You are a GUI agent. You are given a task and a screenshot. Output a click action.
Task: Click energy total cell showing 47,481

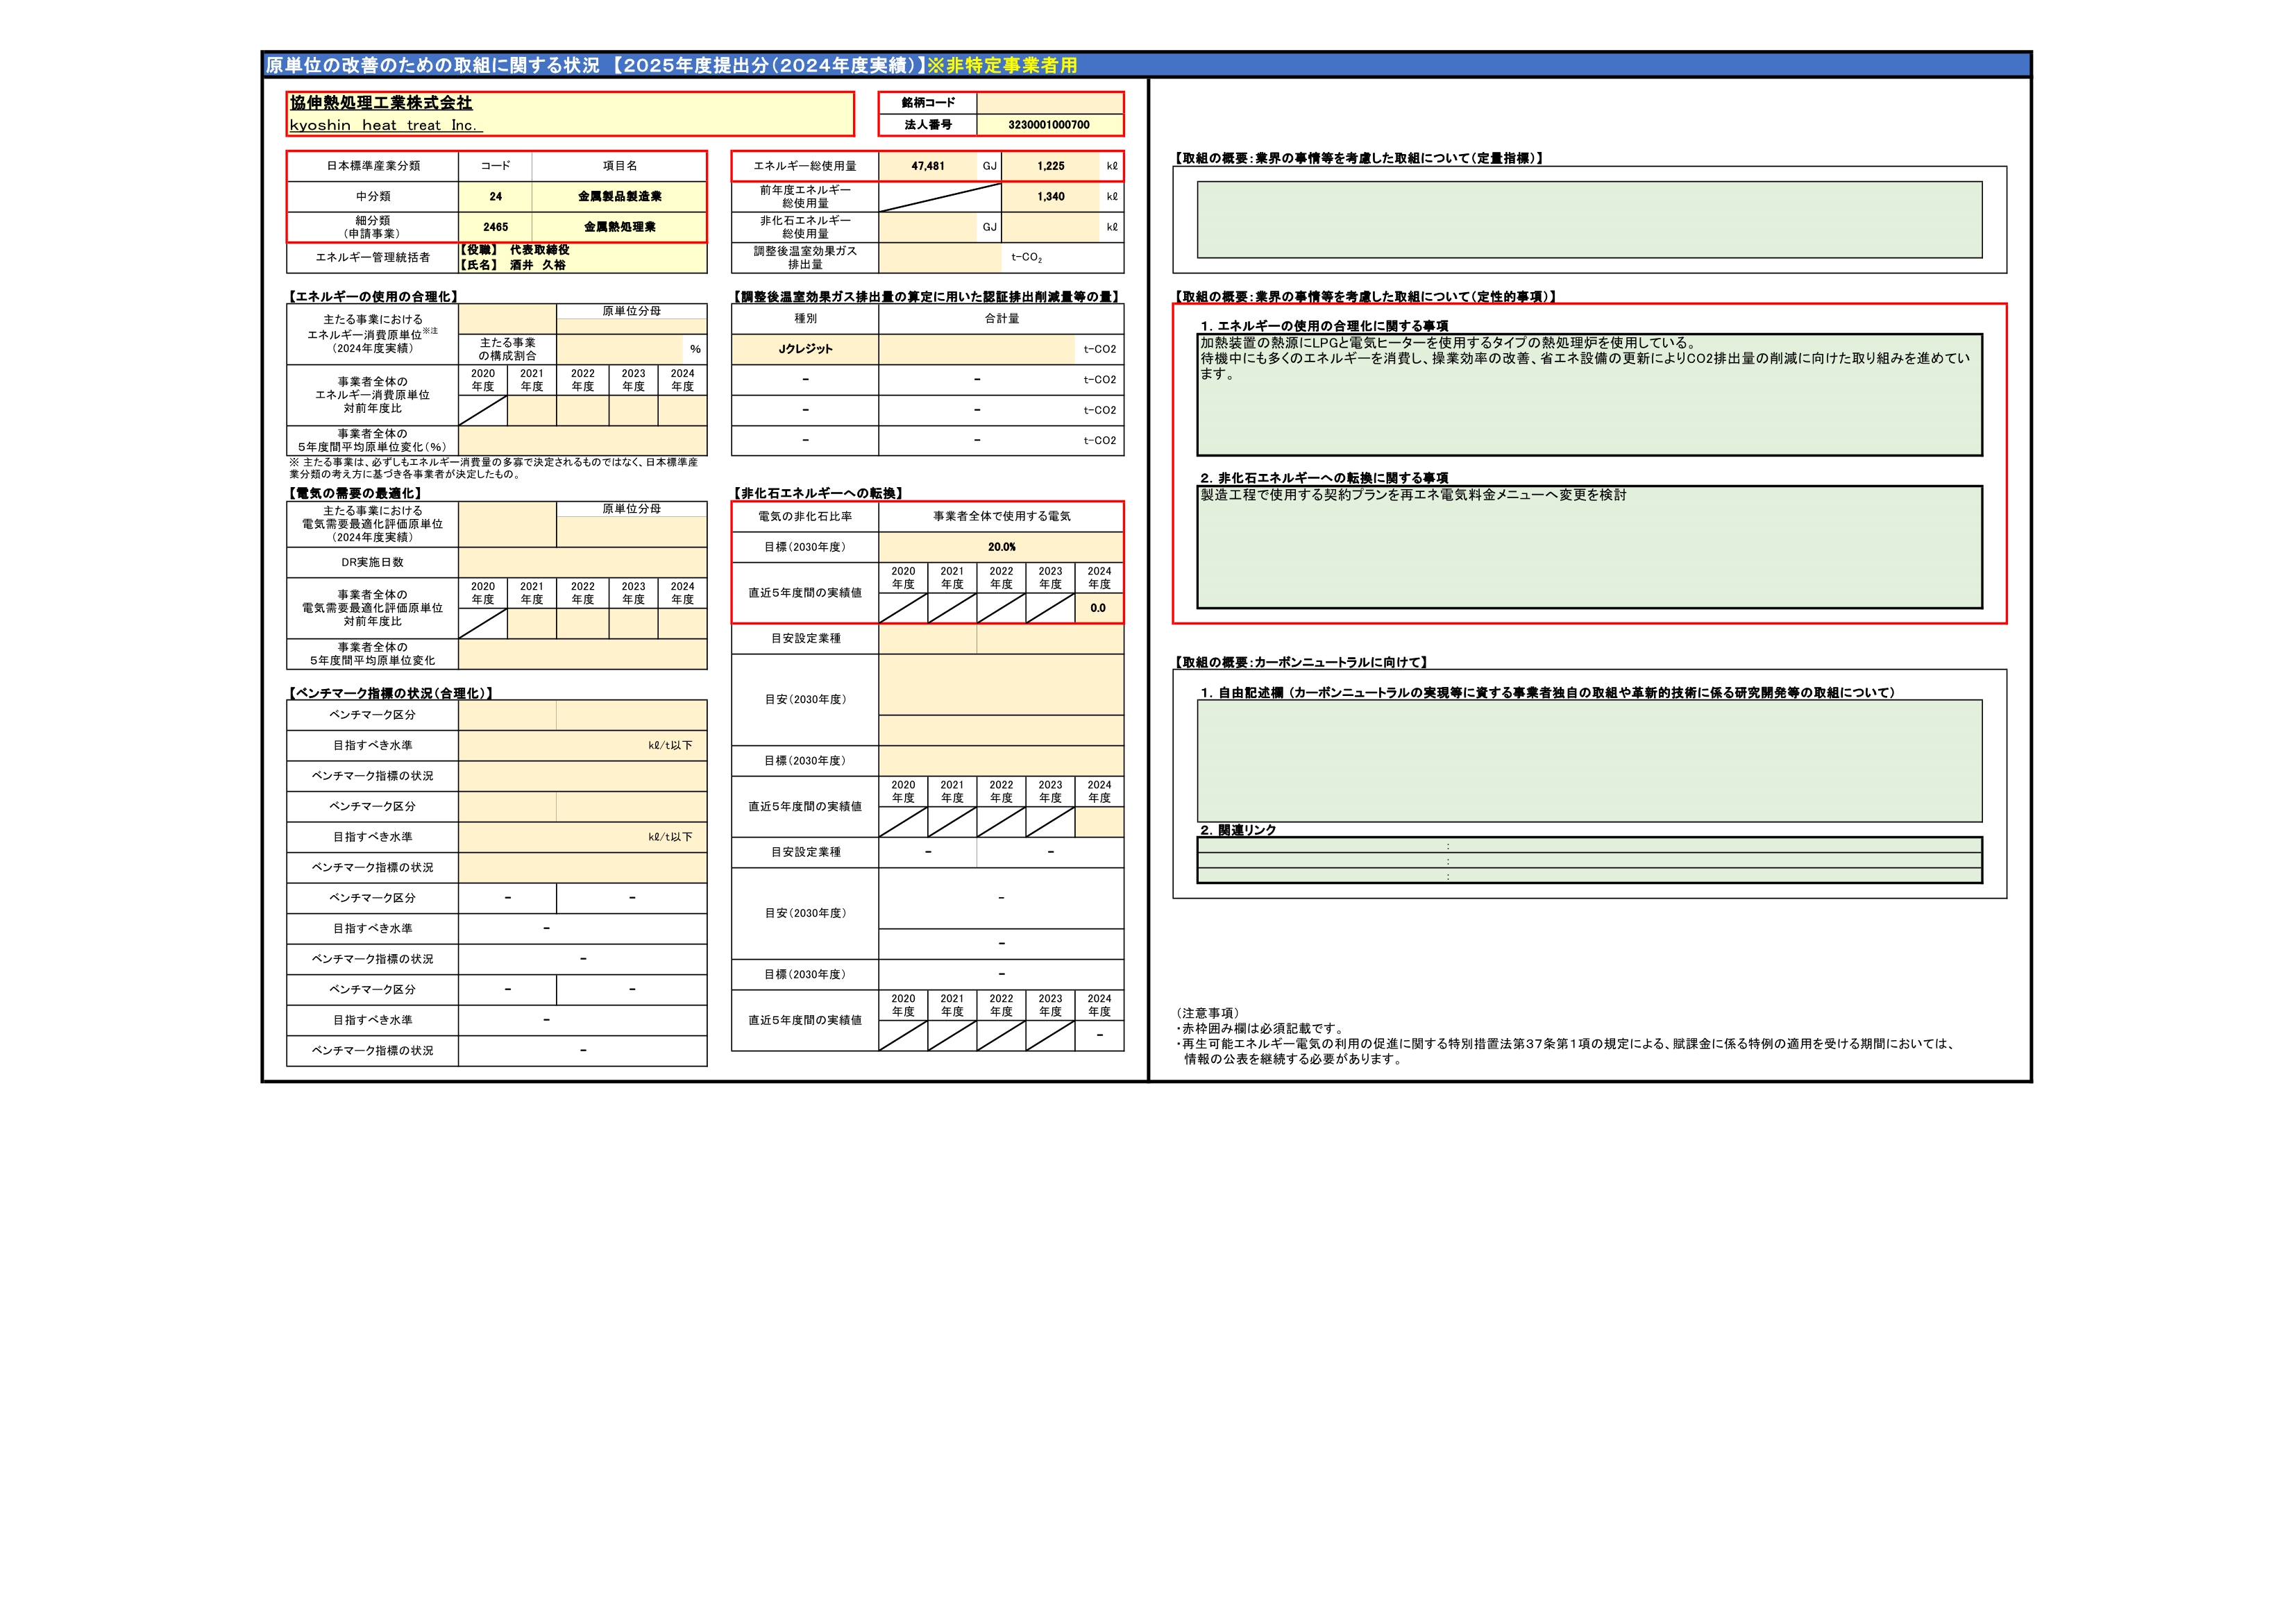[x=927, y=166]
